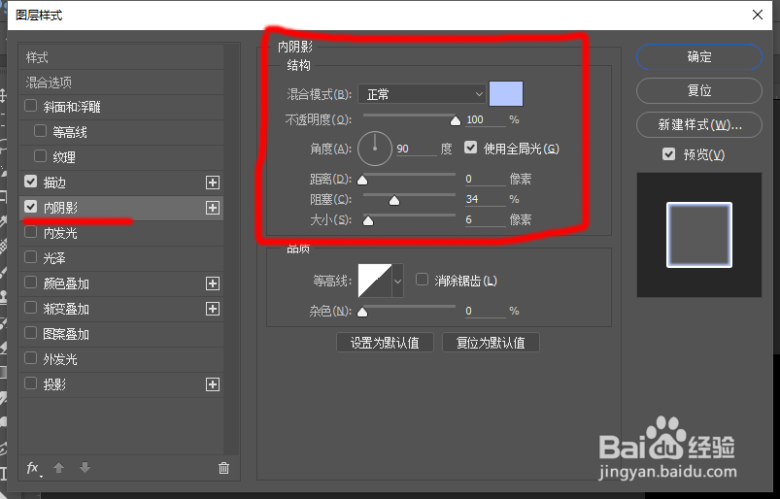Enable 纹理 checkbox
Screen dimensions: 780x499
40,156
